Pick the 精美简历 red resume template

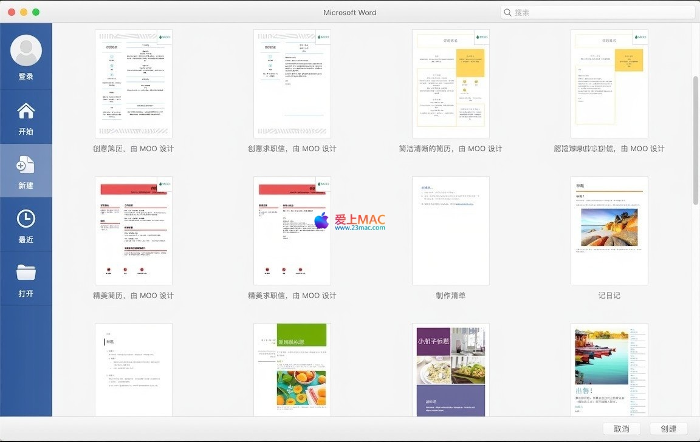[134, 231]
